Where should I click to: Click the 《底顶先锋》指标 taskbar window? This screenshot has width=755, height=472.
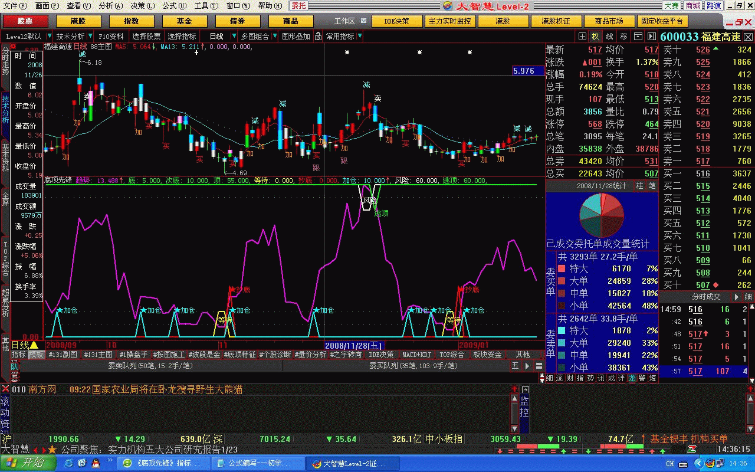click(x=165, y=464)
